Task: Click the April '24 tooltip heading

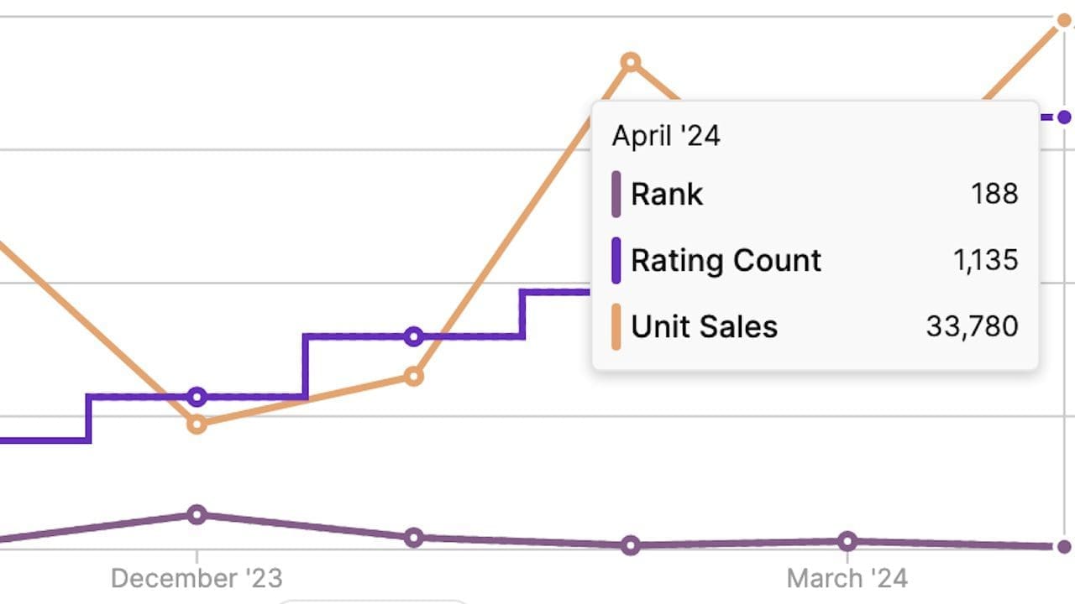Action: pos(666,136)
